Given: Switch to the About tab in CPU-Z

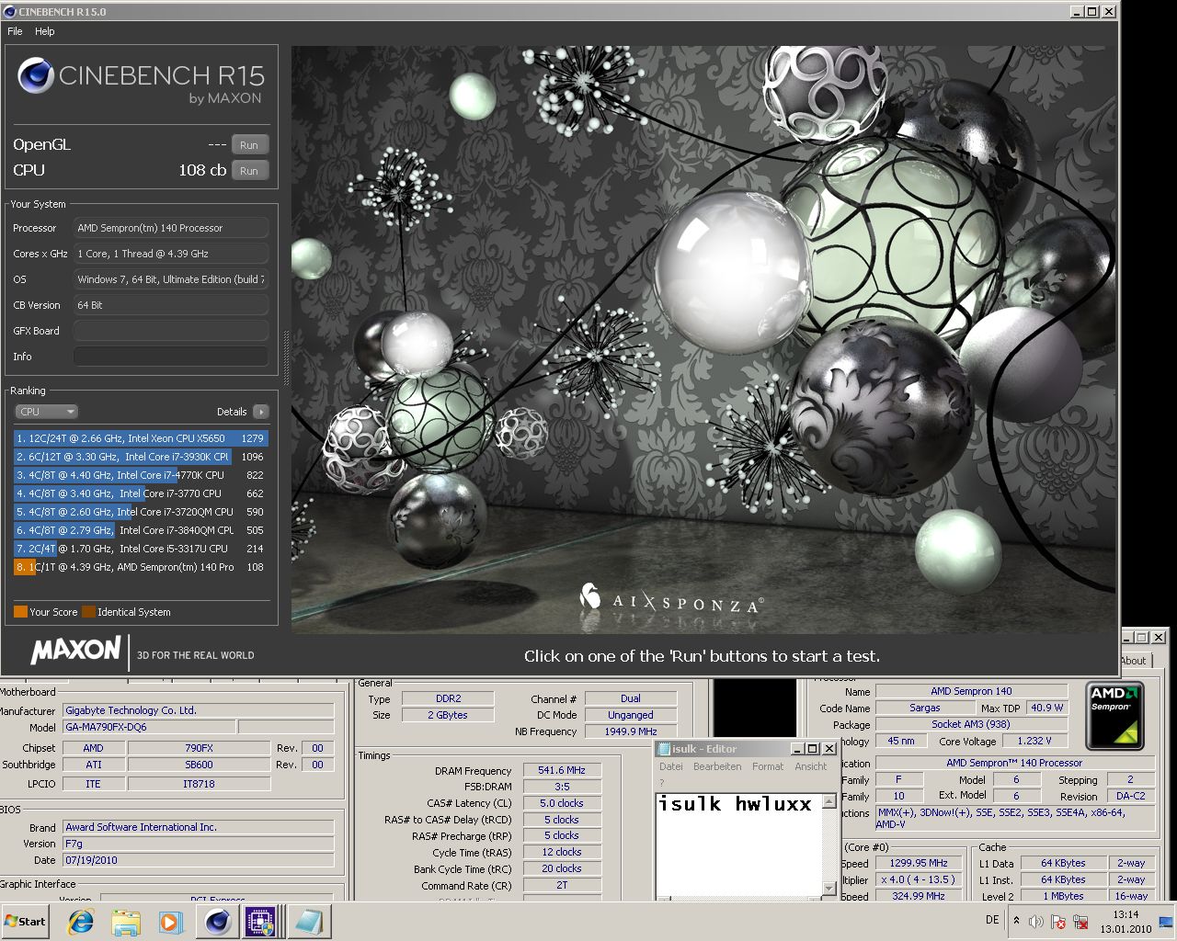Looking at the screenshot, I should pos(1133,661).
